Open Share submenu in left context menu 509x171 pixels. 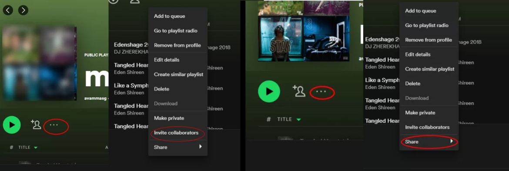point(177,148)
